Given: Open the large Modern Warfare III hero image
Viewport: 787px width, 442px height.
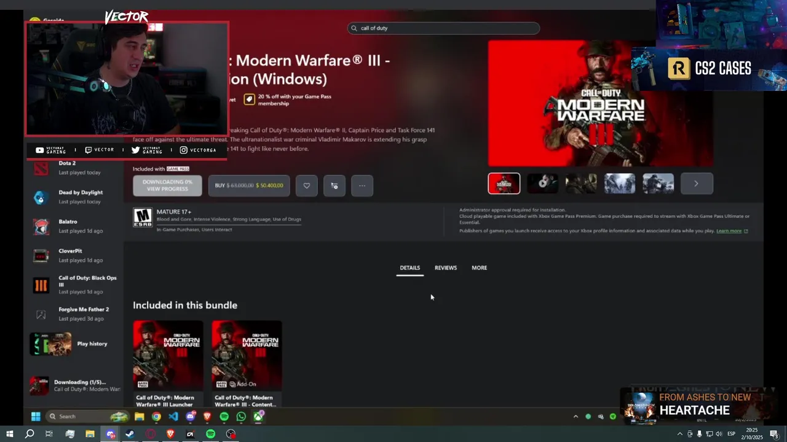Looking at the screenshot, I should click(601, 104).
